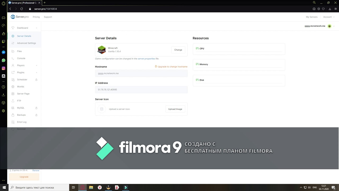Open GX Corner gamepad icon in Opera sidebar

coord(3,18)
